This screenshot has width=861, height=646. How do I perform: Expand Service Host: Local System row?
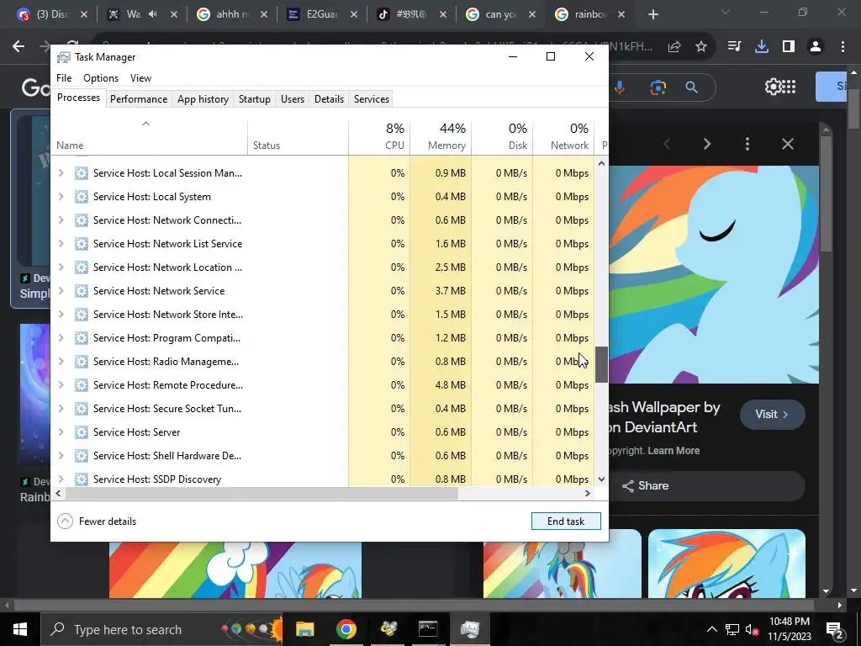coord(61,197)
